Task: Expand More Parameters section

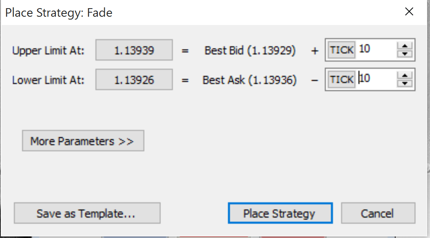Action: coord(83,141)
